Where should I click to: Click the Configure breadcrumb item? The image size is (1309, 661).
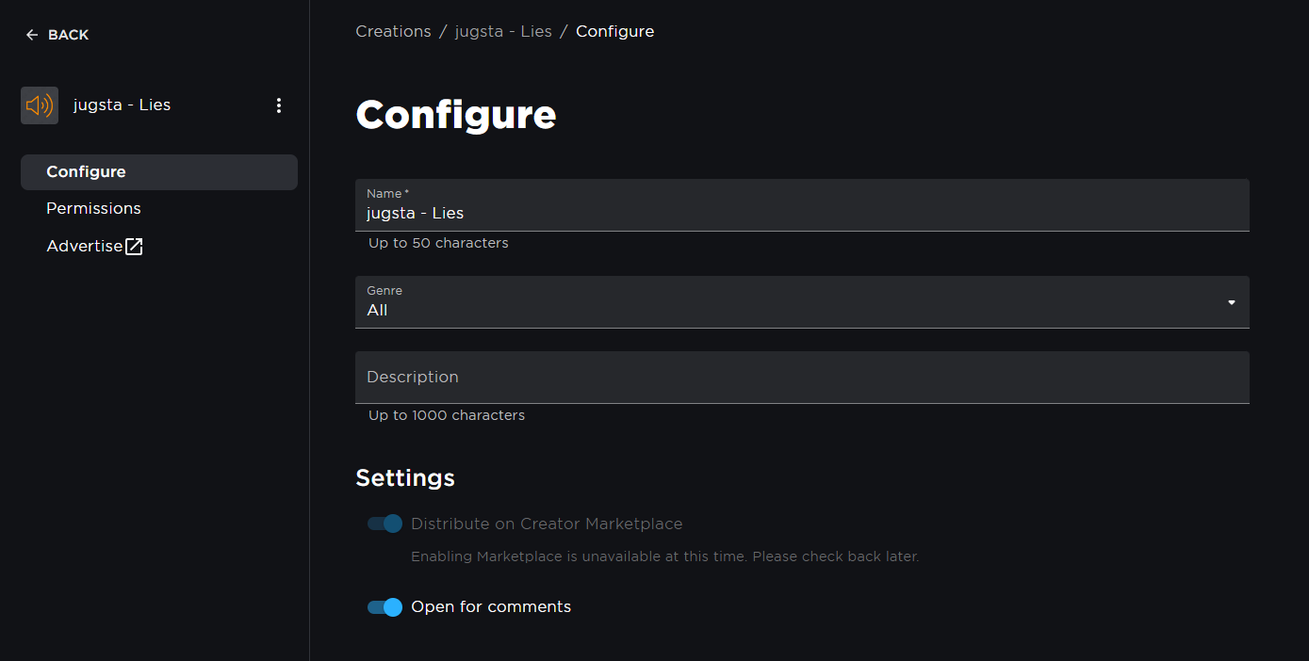tap(614, 31)
